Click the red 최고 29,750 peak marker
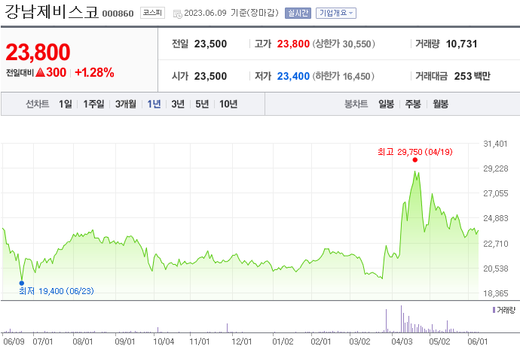The image size is (520, 352). pyautogui.click(x=415, y=160)
